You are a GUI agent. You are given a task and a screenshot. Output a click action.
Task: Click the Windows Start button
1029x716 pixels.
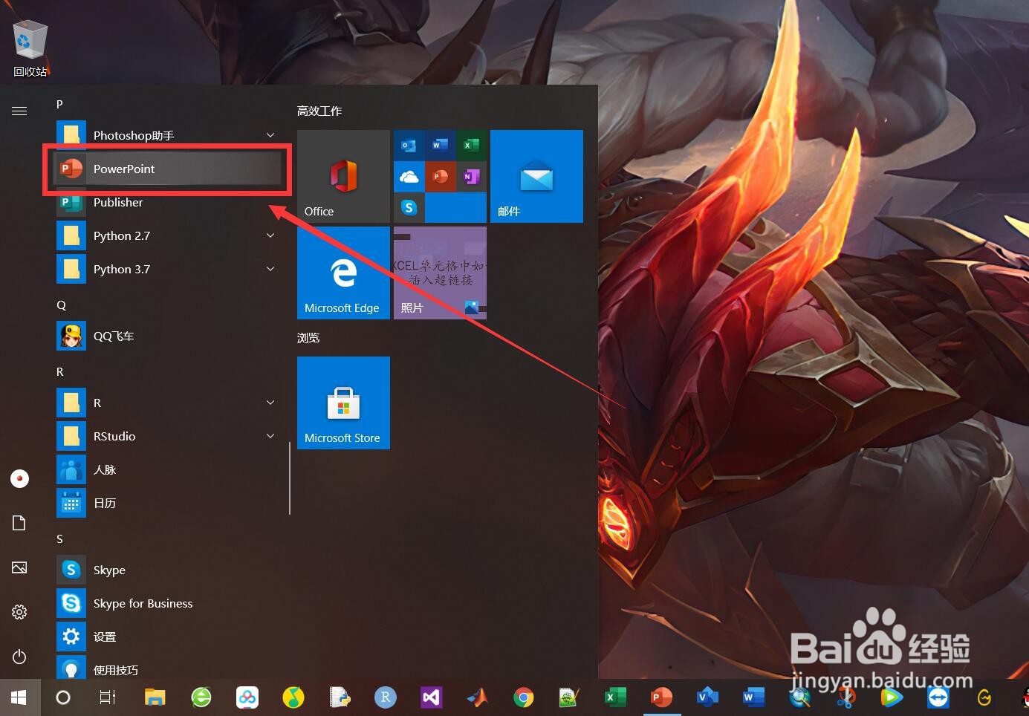point(19,697)
